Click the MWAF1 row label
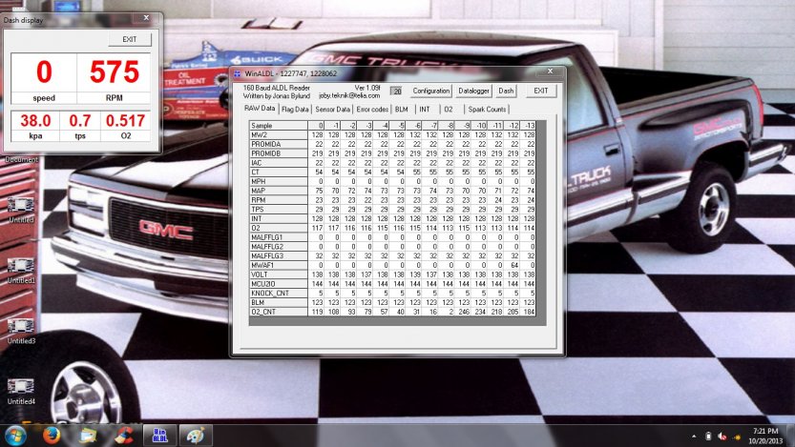795x447 pixels. [279, 265]
